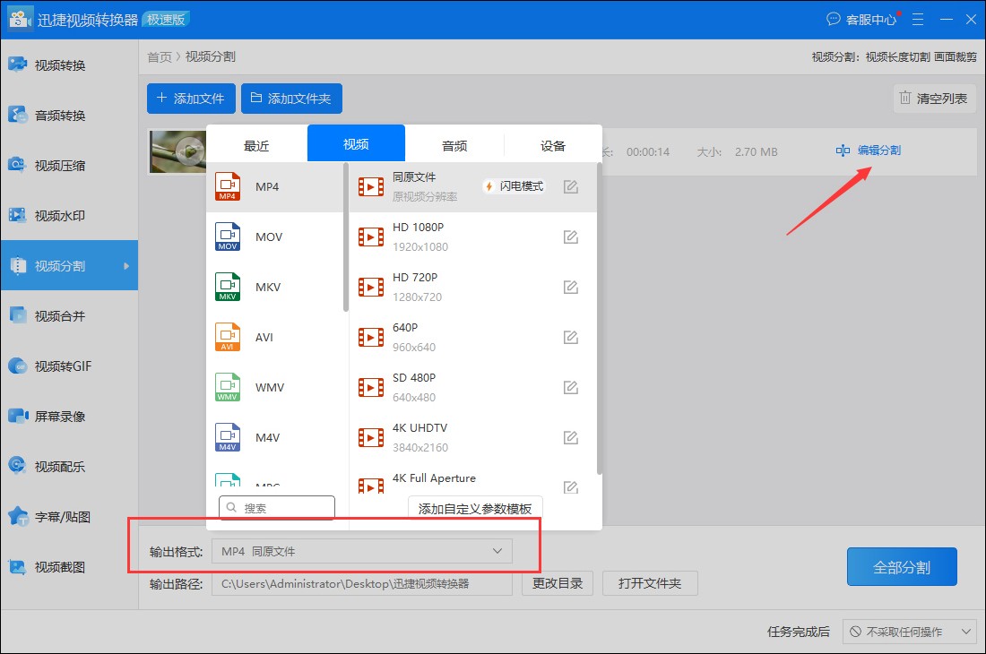Select the video thumbnail in the file list
The height and width of the screenshot is (654, 986).
coord(177,151)
